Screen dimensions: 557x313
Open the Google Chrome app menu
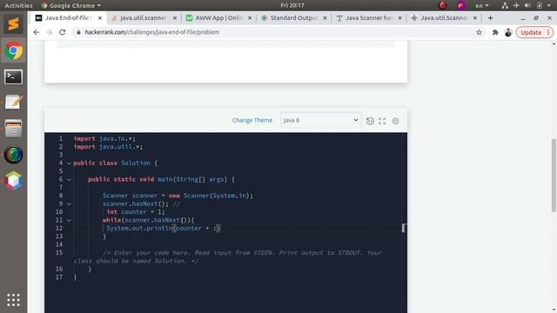pos(70,5)
